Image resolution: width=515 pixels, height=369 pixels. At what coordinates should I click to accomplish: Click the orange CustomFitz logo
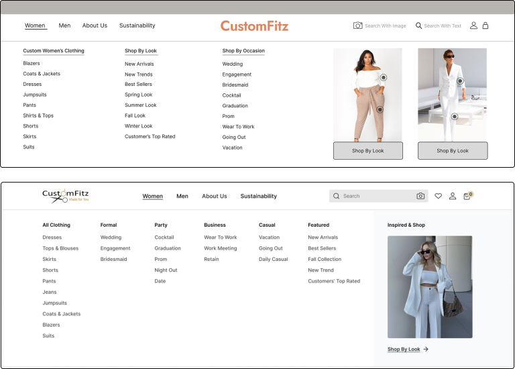[254, 26]
